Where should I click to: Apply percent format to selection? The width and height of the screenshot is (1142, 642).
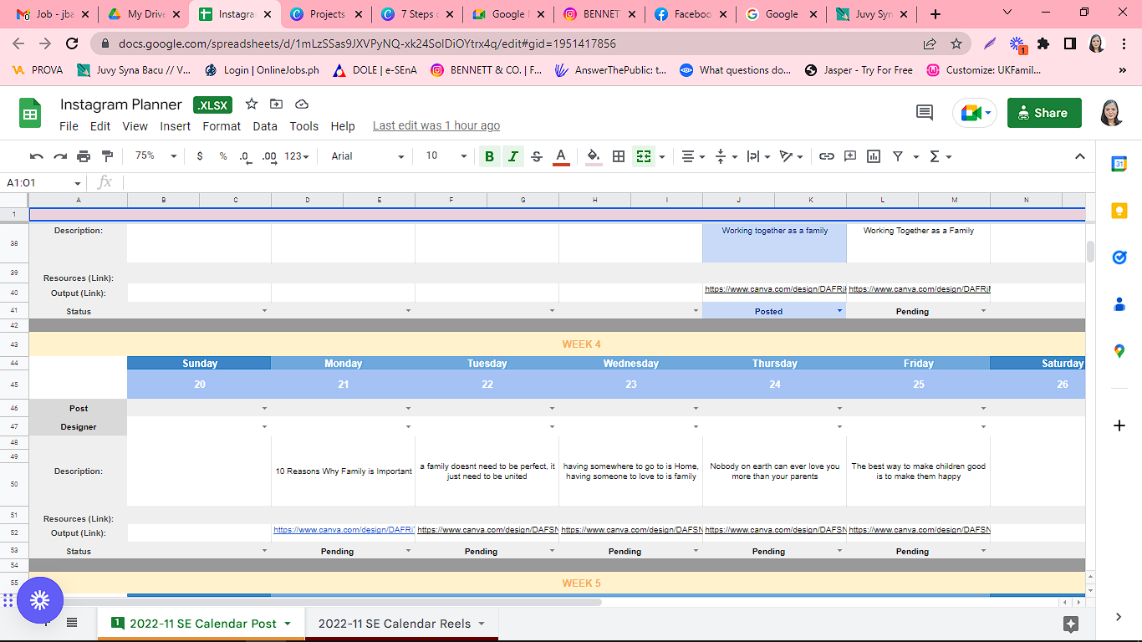click(x=223, y=156)
